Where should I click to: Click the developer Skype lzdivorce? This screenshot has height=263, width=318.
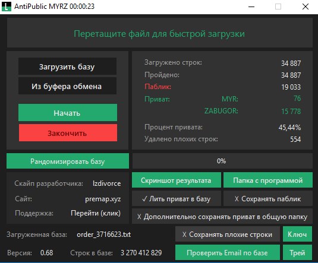[x=106, y=183]
